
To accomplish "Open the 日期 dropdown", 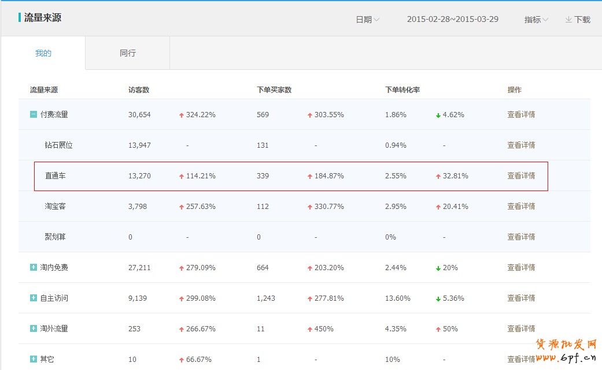I will pos(367,20).
